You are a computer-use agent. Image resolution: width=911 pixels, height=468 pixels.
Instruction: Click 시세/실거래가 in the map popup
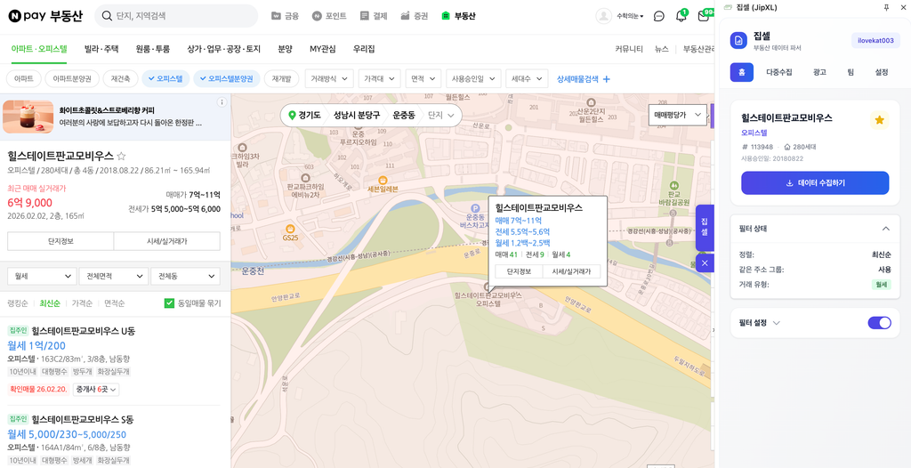pyautogui.click(x=572, y=271)
